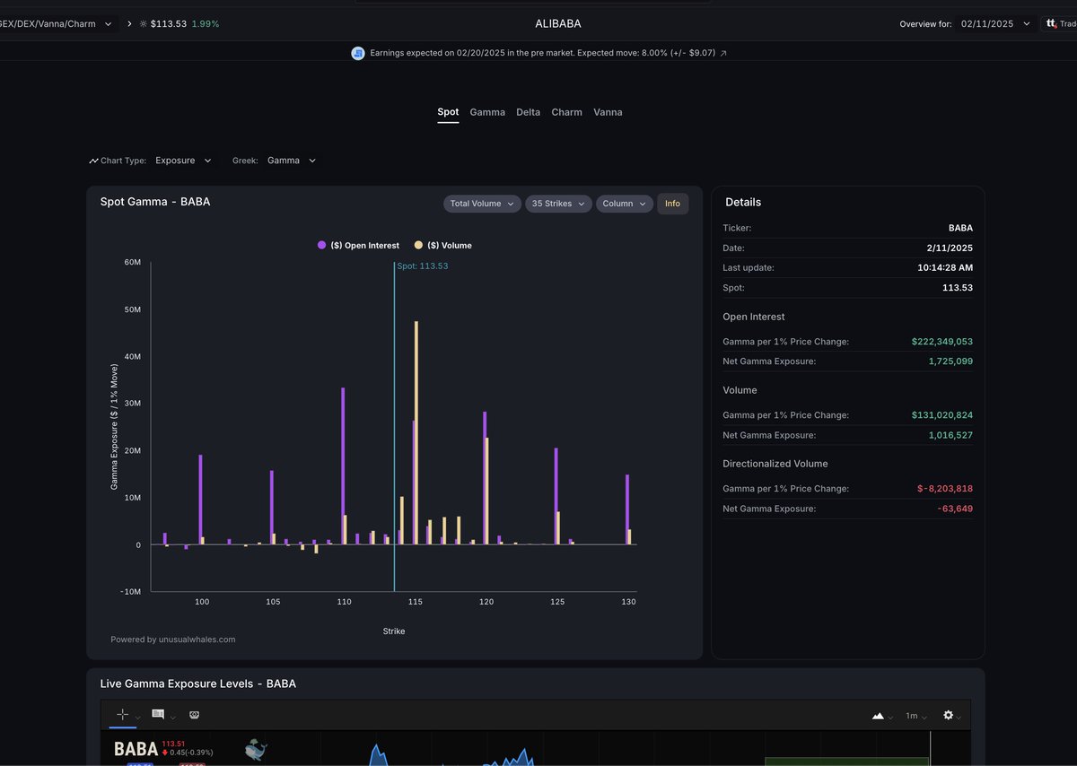Click the tall volume bar at strike 115
1077x766 pixels.
pos(416,432)
